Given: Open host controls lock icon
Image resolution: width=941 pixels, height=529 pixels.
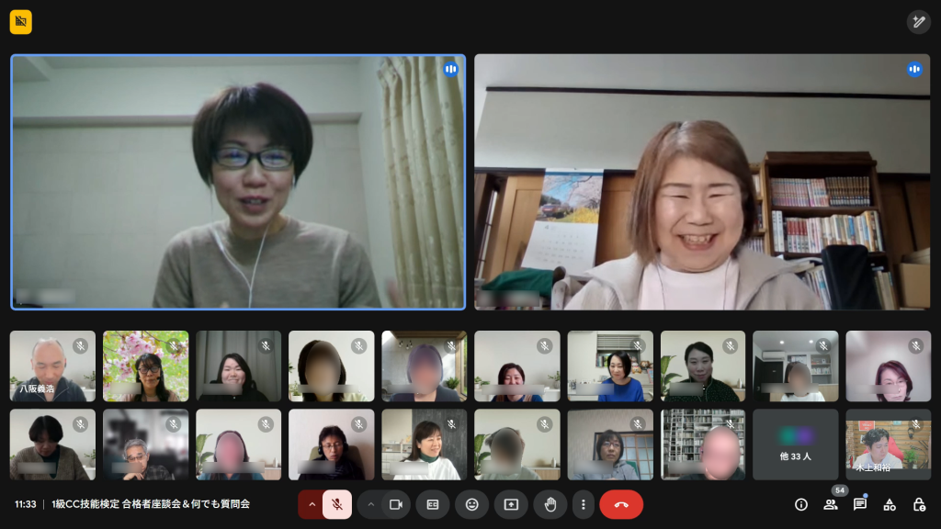Looking at the screenshot, I should pos(919,504).
